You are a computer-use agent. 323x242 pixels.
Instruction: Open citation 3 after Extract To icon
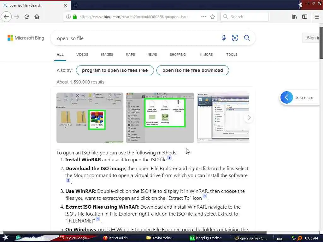coord(204,196)
